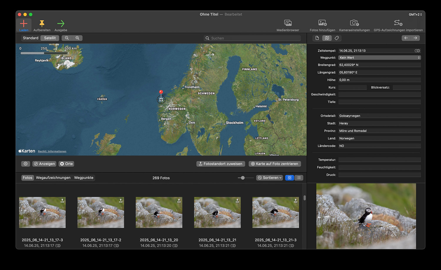Open Kameraeinstellungen from toolbar
The height and width of the screenshot is (270, 441).
[x=354, y=25]
